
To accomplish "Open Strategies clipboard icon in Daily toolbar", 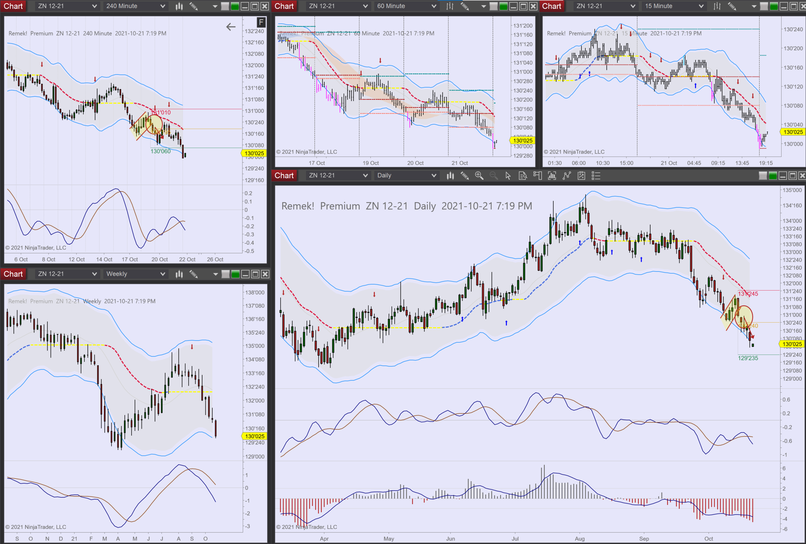I will point(581,175).
